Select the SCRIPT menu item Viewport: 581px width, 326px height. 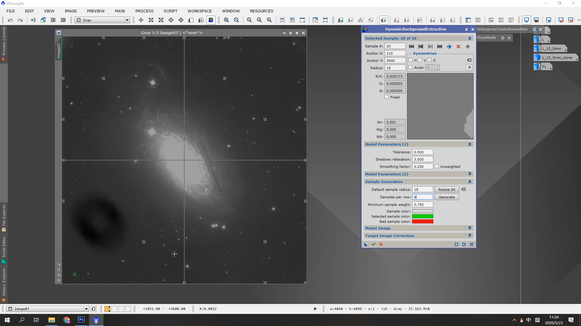coord(170,11)
